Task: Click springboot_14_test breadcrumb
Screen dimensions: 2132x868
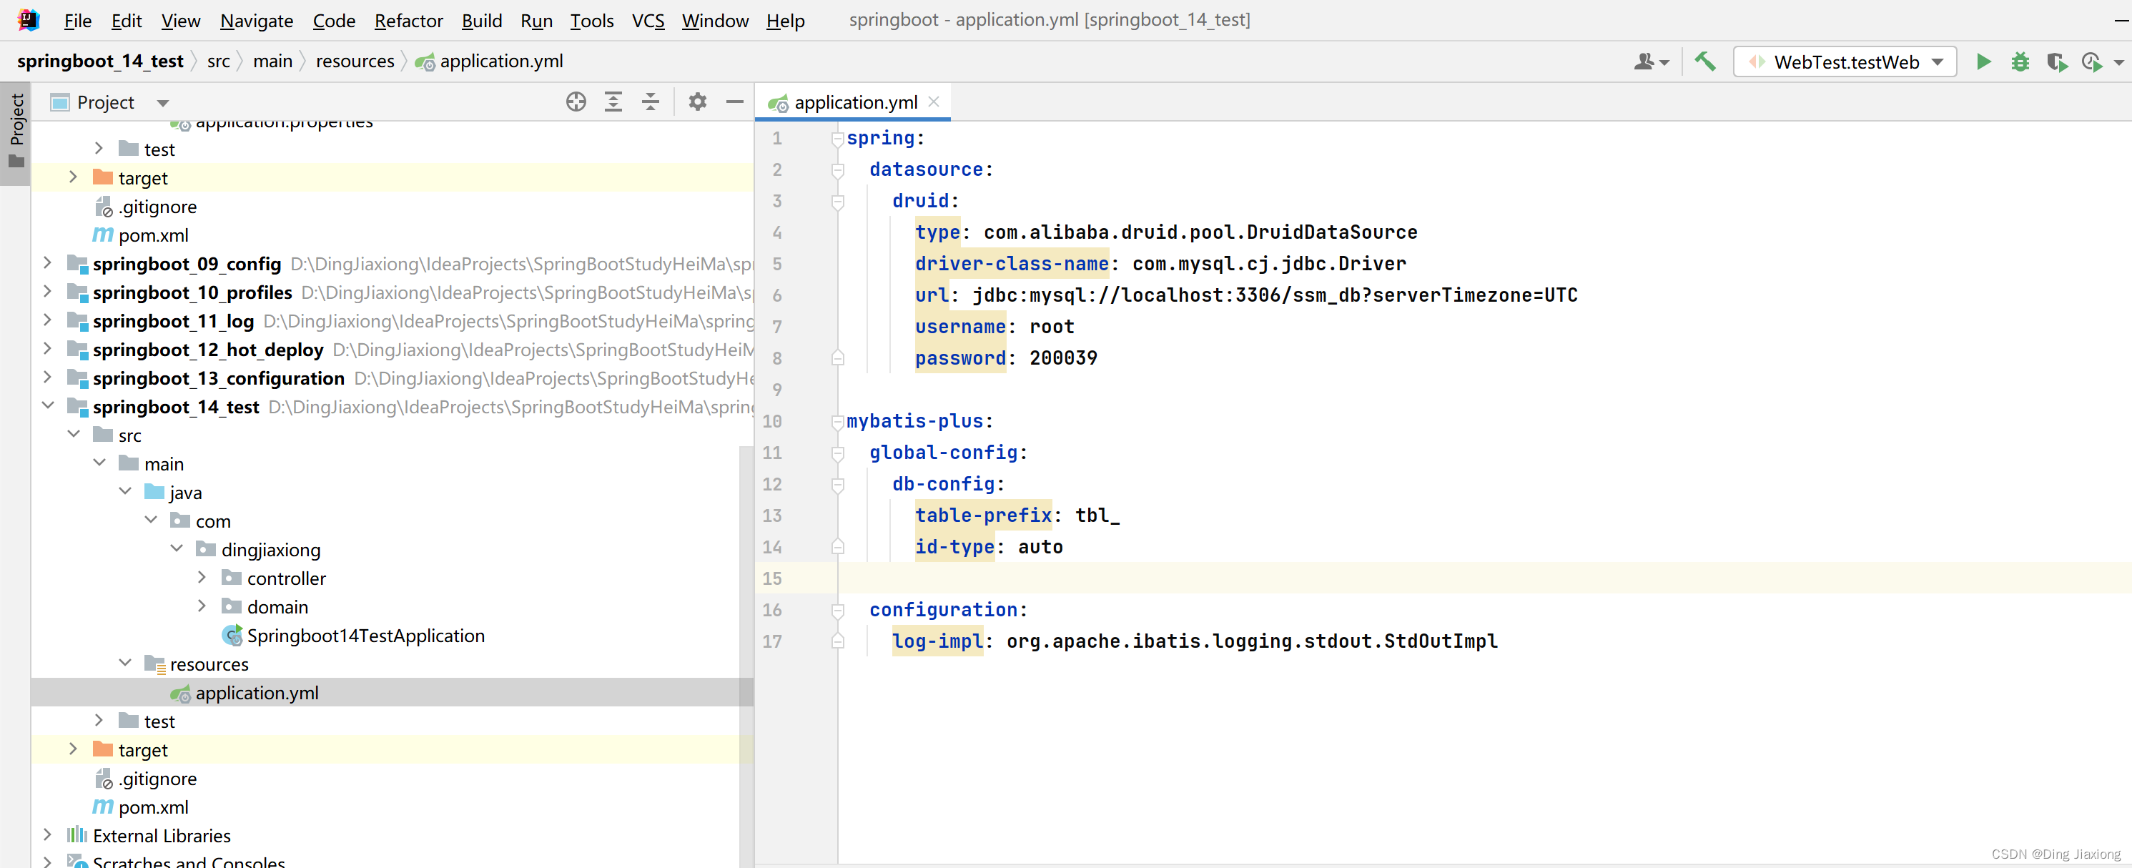Action: (100, 61)
